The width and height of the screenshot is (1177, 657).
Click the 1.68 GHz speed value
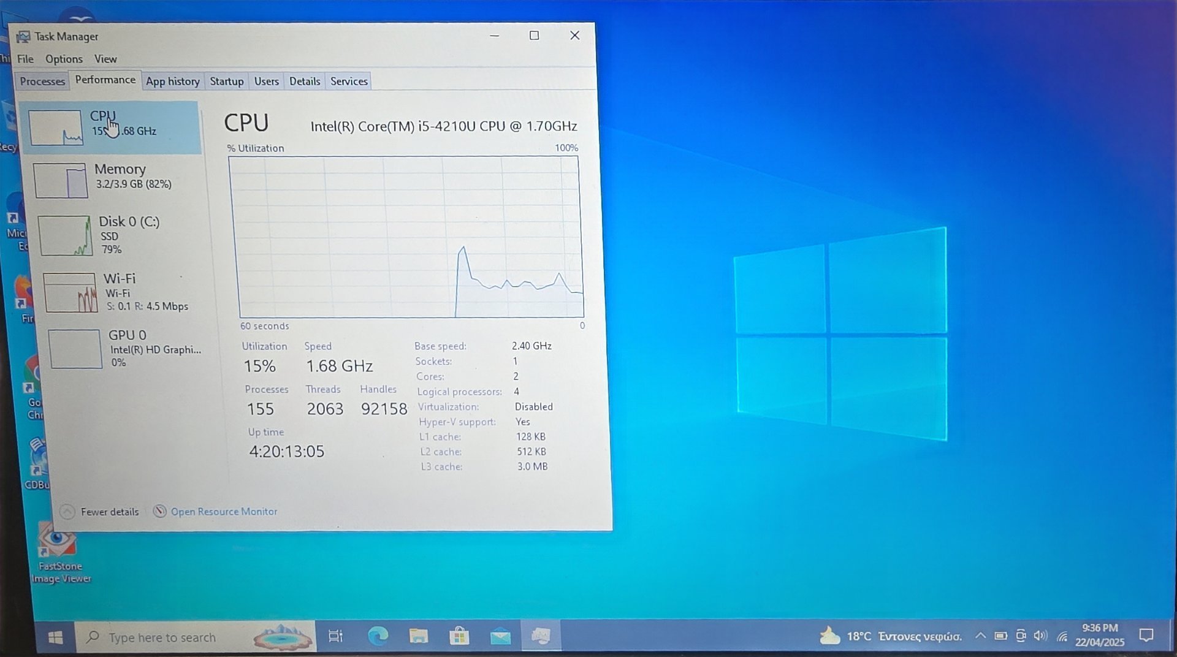(340, 366)
